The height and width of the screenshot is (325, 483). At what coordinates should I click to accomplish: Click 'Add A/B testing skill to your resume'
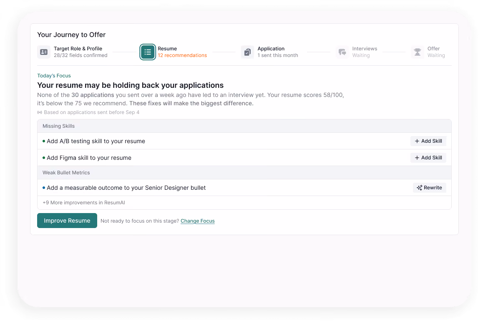click(96, 141)
